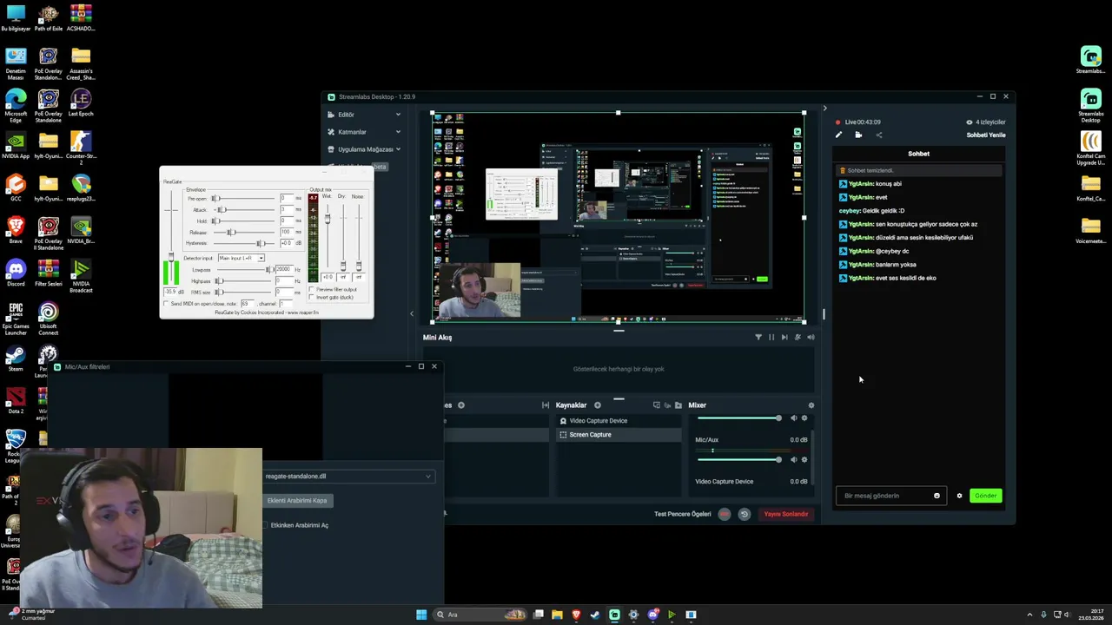The height and width of the screenshot is (625, 1112).
Task: Open the Brave browser desktop icon
Action: tap(16, 231)
